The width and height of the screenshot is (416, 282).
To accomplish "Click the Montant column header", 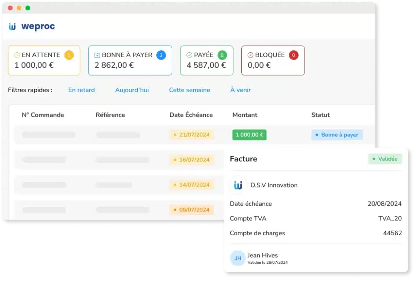I will click(245, 115).
